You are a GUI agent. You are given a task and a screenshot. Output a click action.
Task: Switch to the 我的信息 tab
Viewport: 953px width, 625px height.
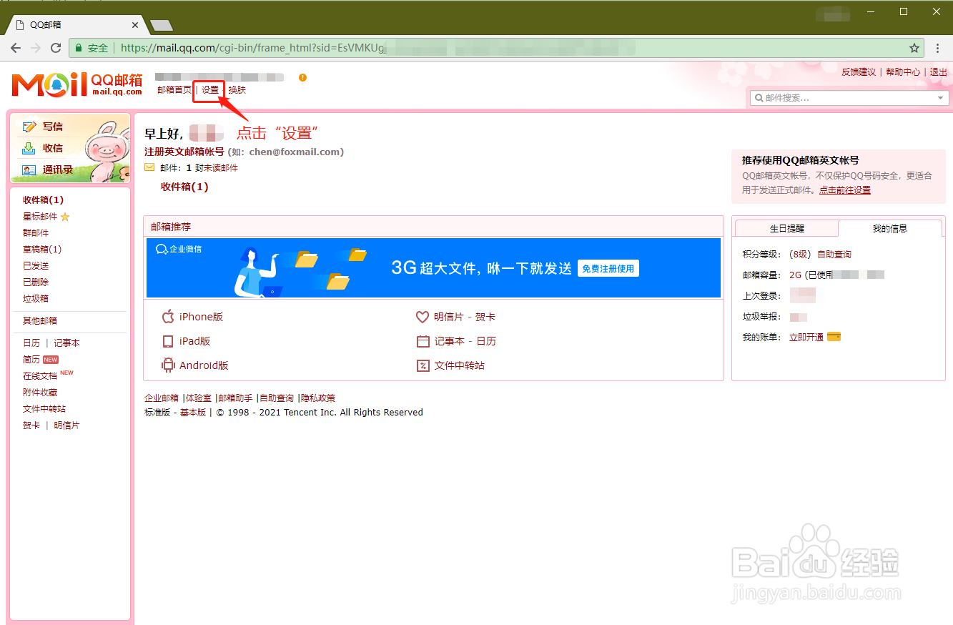point(889,228)
